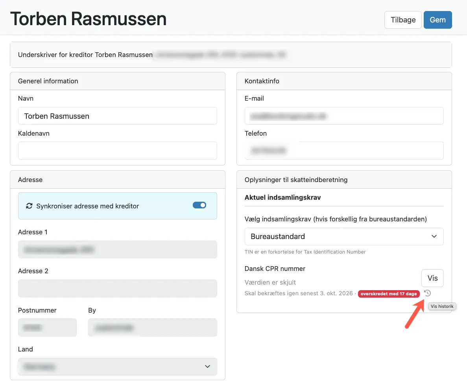Image resolution: width=467 pixels, height=381 pixels.
Task: Toggle off Synkroniser adresse med kreditor switch
Action: 199,205
